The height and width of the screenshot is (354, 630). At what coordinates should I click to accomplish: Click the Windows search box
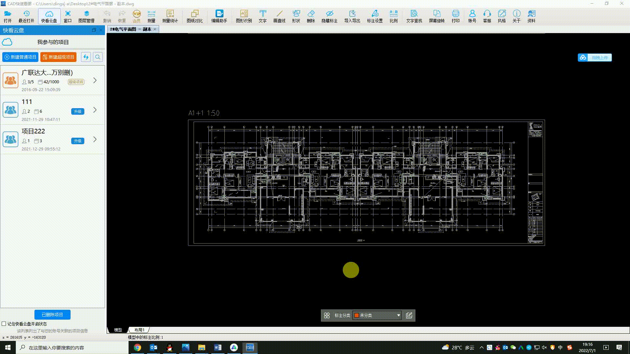(73, 347)
